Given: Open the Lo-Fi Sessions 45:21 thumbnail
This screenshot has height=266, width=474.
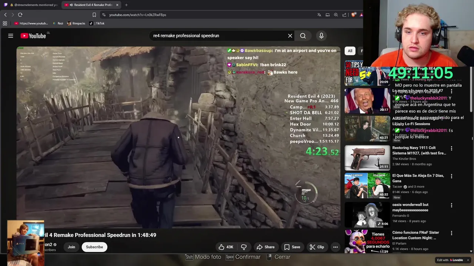Looking at the screenshot, I should point(367,129).
